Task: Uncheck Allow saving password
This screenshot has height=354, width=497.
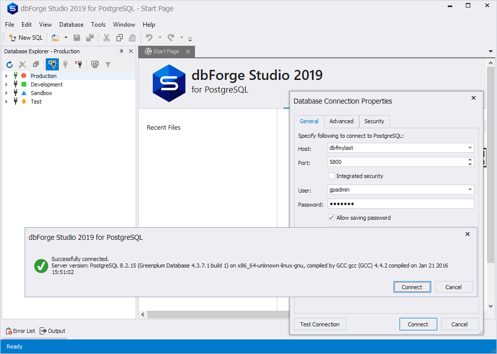Action: coord(331,218)
